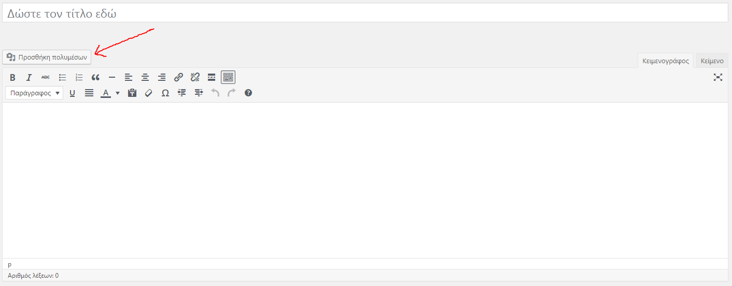732x286 pixels.
Task: Switch to the Κείμενο tab
Action: (712, 61)
